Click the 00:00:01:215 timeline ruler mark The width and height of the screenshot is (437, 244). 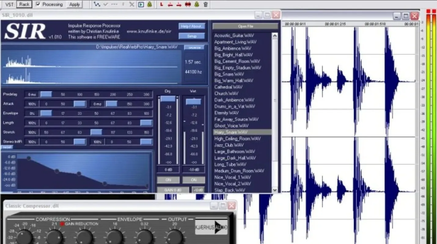335,24
